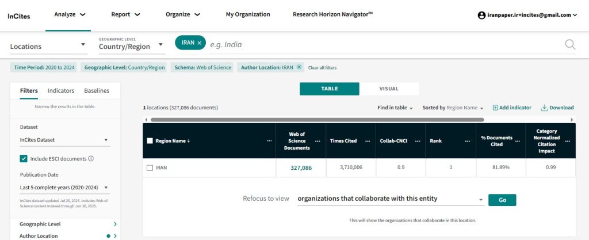The width and height of the screenshot is (589, 240).
Task: Select the IRAN row checkbox
Action: [x=150, y=167]
